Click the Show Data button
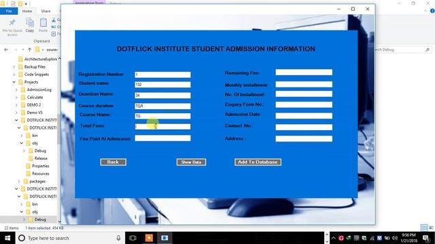435x244 pixels. [x=191, y=162]
